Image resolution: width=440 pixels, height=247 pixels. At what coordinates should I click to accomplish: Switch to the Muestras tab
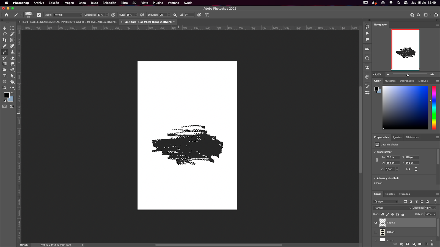point(390,81)
